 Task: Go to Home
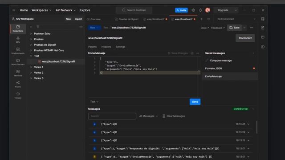click(24, 10)
